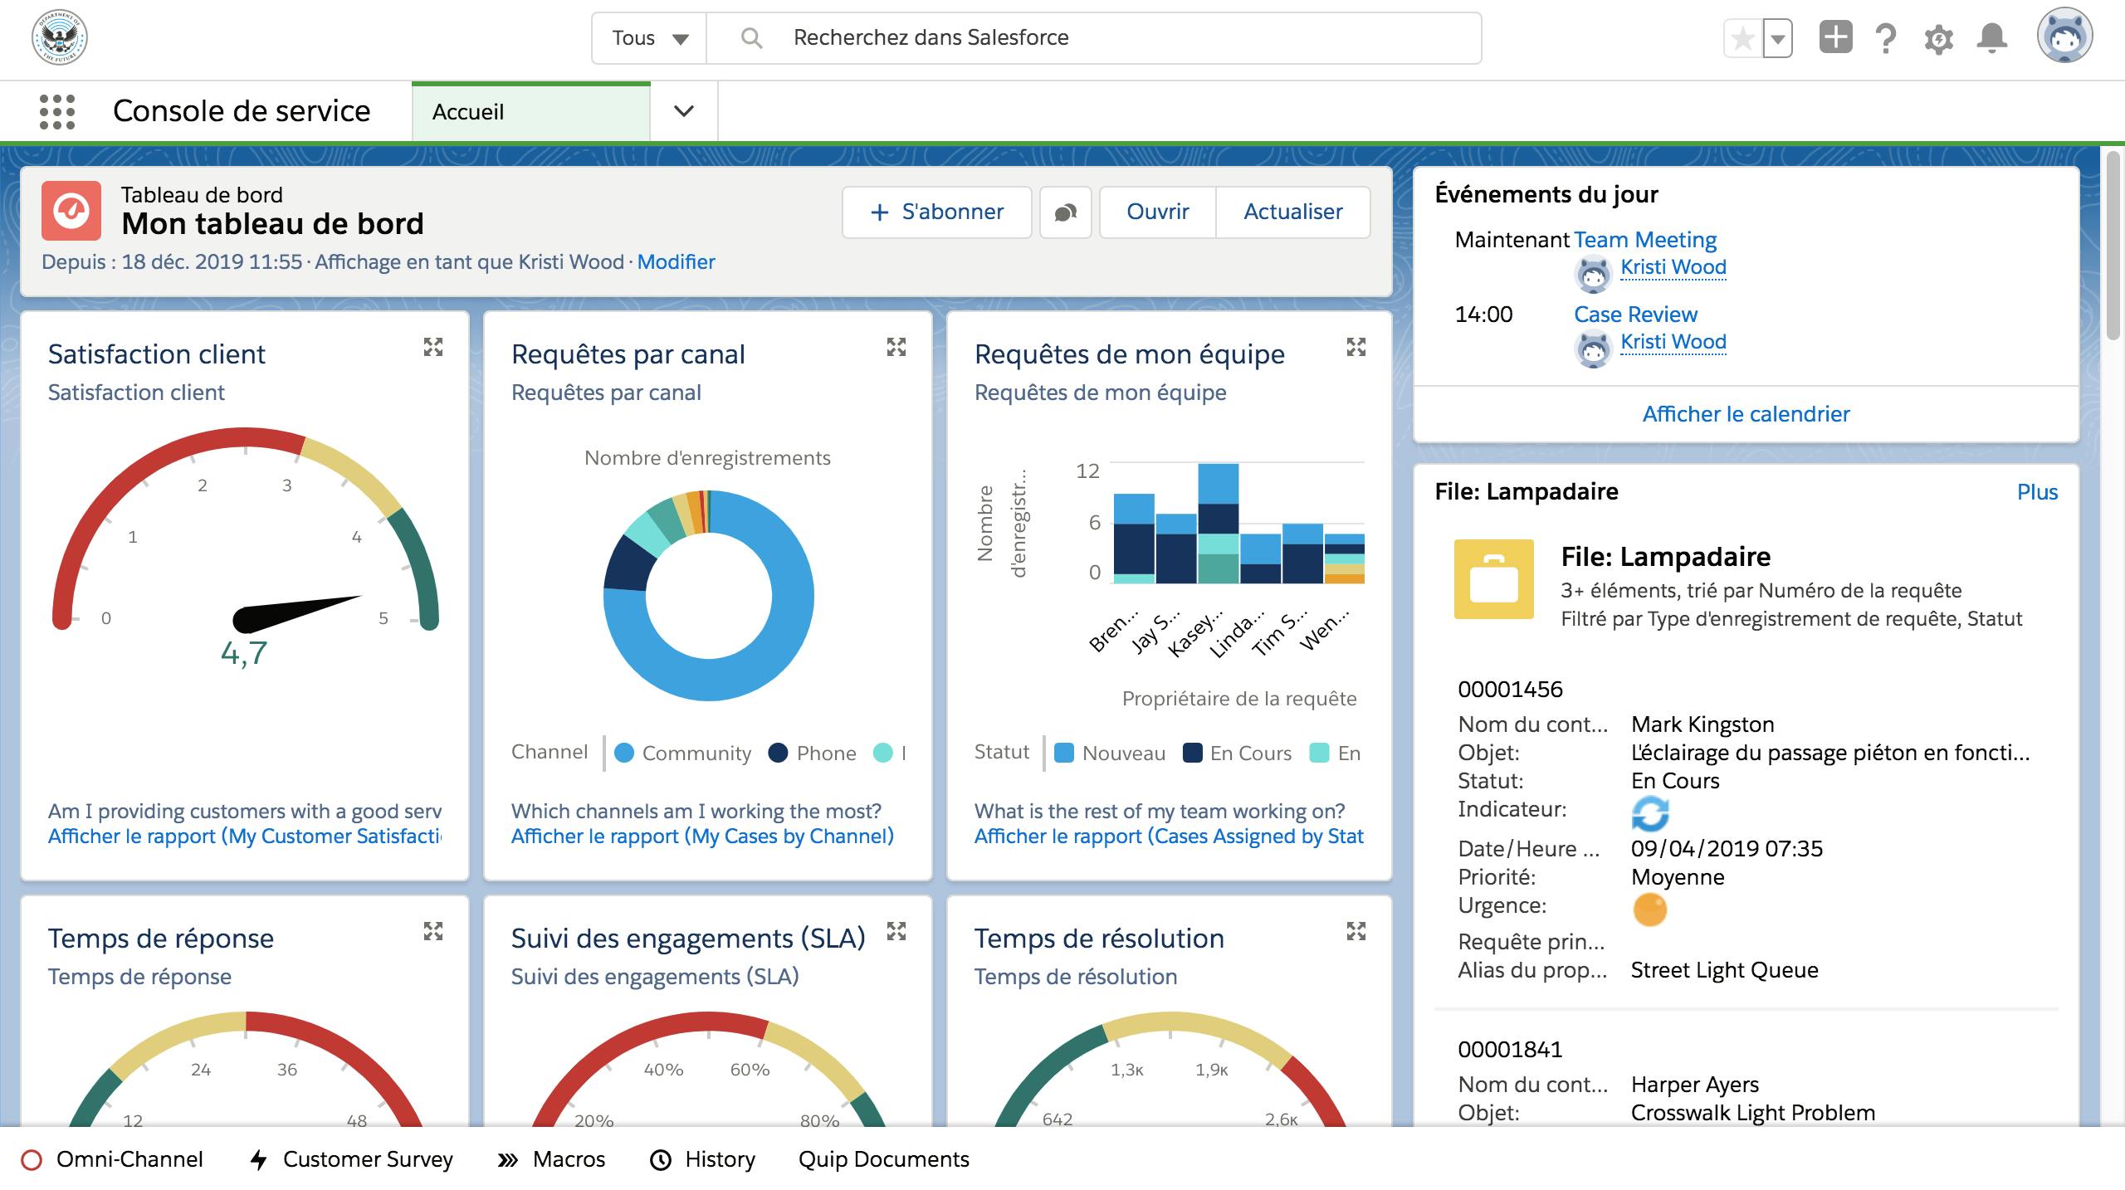Expand the Temps de réponse chart
Image resolution: width=2125 pixels, height=1190 pixels.
433,931
